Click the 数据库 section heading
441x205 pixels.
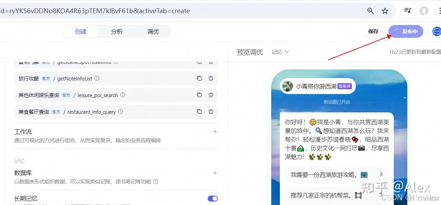click(23, 173)
